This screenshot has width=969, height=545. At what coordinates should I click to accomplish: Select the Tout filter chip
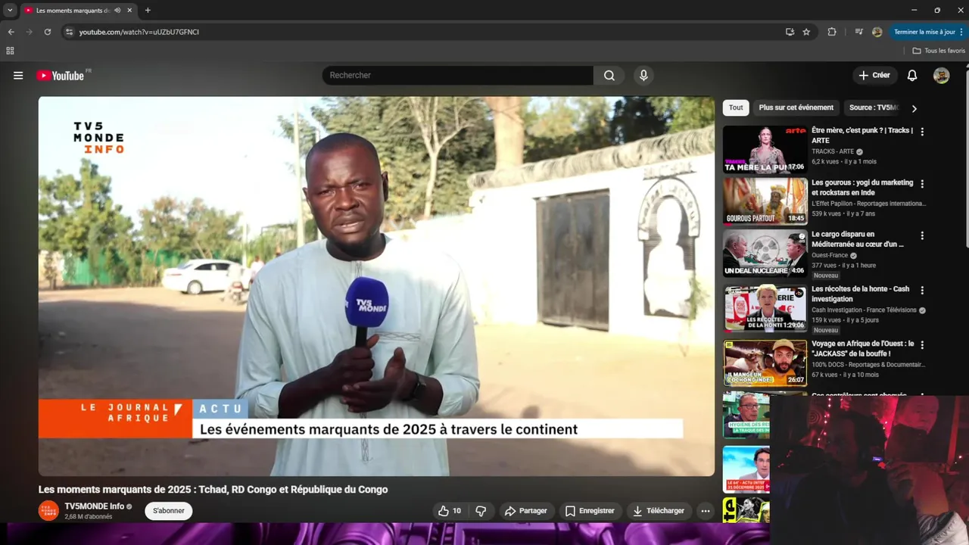[x=736, y=107]
